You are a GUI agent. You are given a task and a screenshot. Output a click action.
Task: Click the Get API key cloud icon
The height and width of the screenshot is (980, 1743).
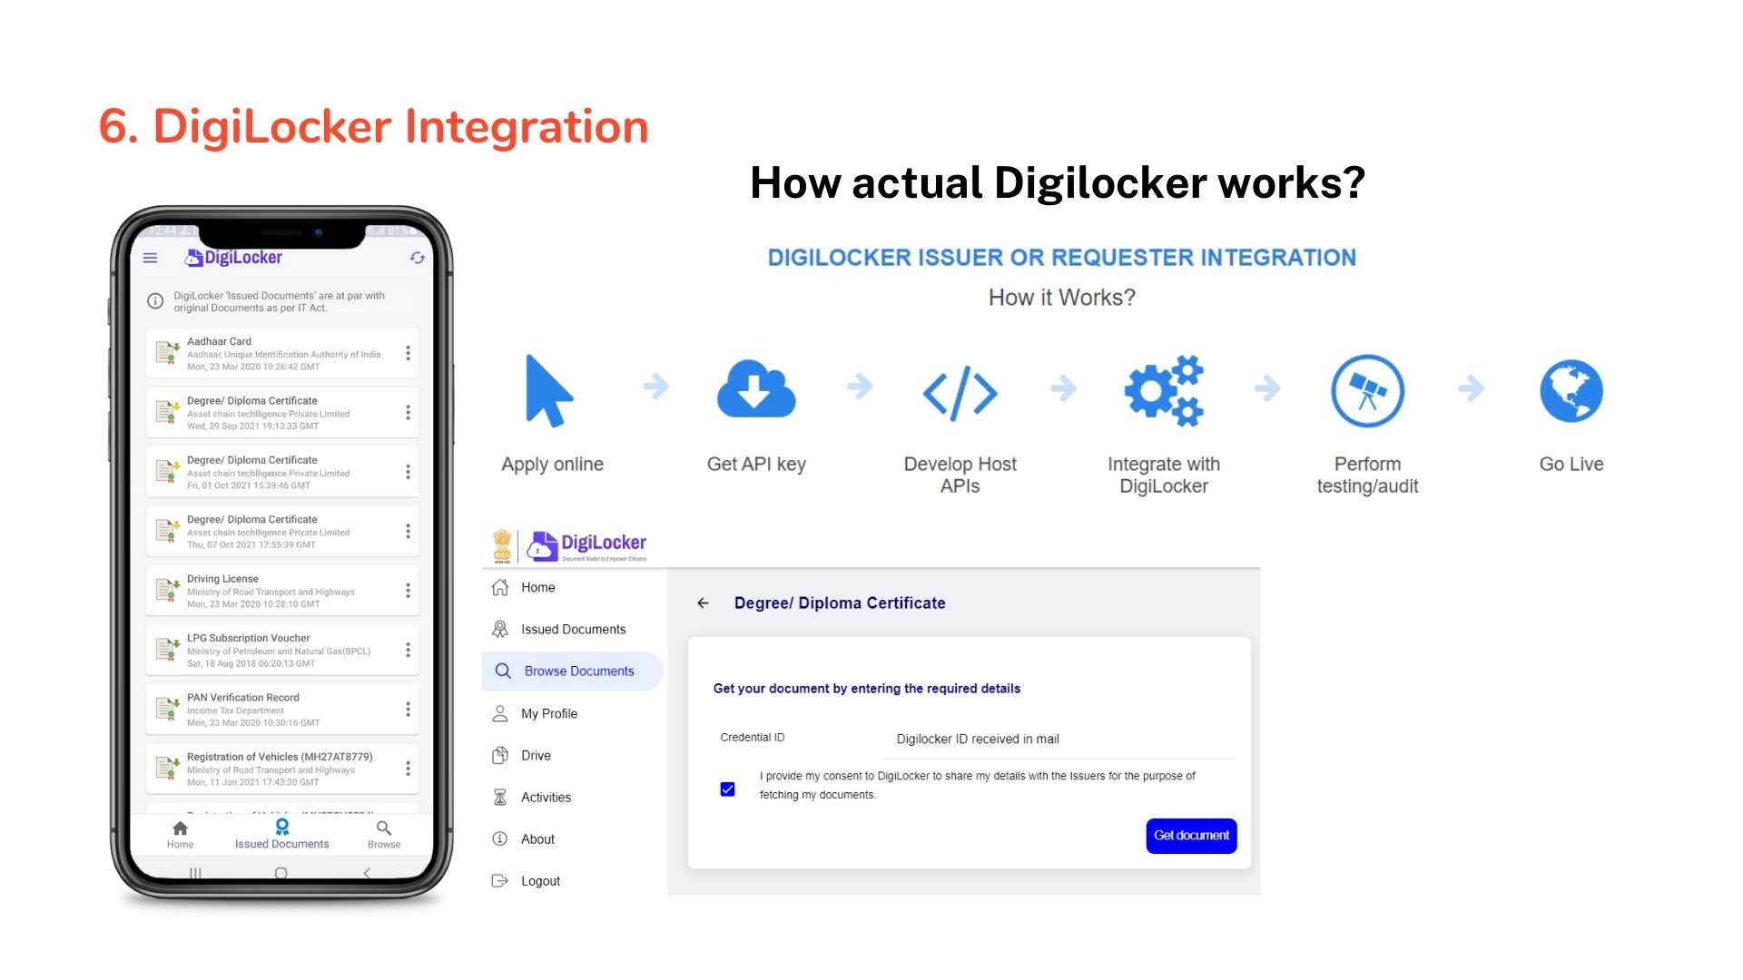755,390
